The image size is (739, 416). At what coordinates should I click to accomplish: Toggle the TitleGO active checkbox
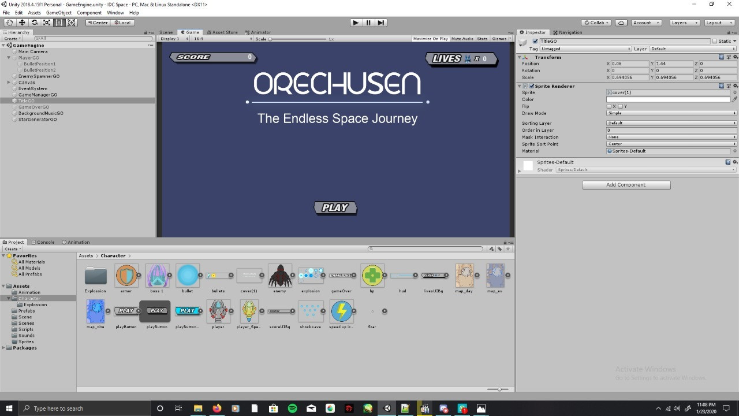(x=535, y=42)
